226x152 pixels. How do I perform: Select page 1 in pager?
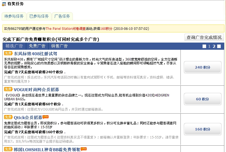[x=209, y=46]
